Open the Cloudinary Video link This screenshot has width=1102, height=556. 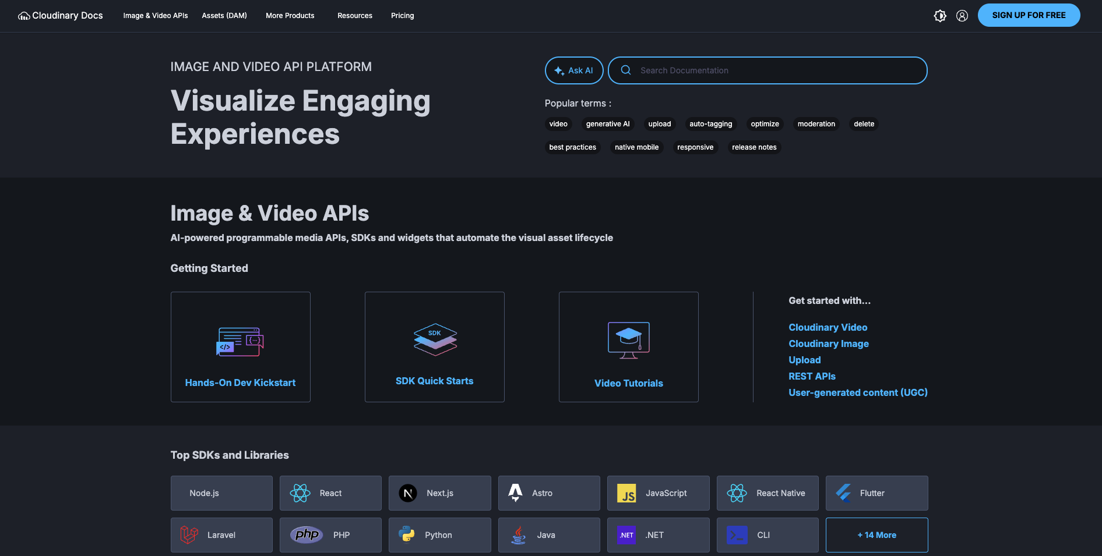[x=828, y=327]
